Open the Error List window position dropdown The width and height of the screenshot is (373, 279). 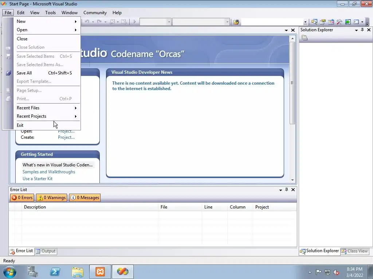tap(281, 190)
